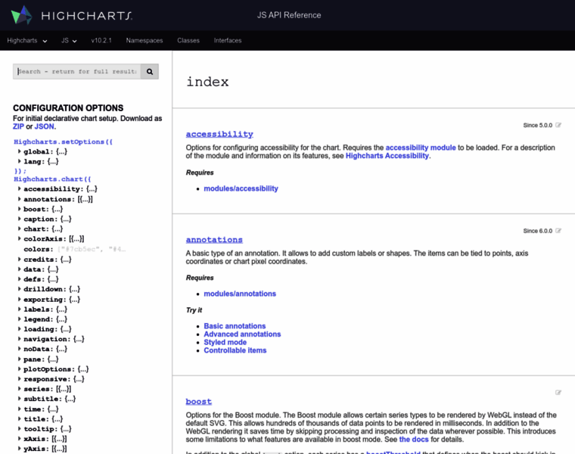
Task: Open the boost heading link
Action: (199, 401)
